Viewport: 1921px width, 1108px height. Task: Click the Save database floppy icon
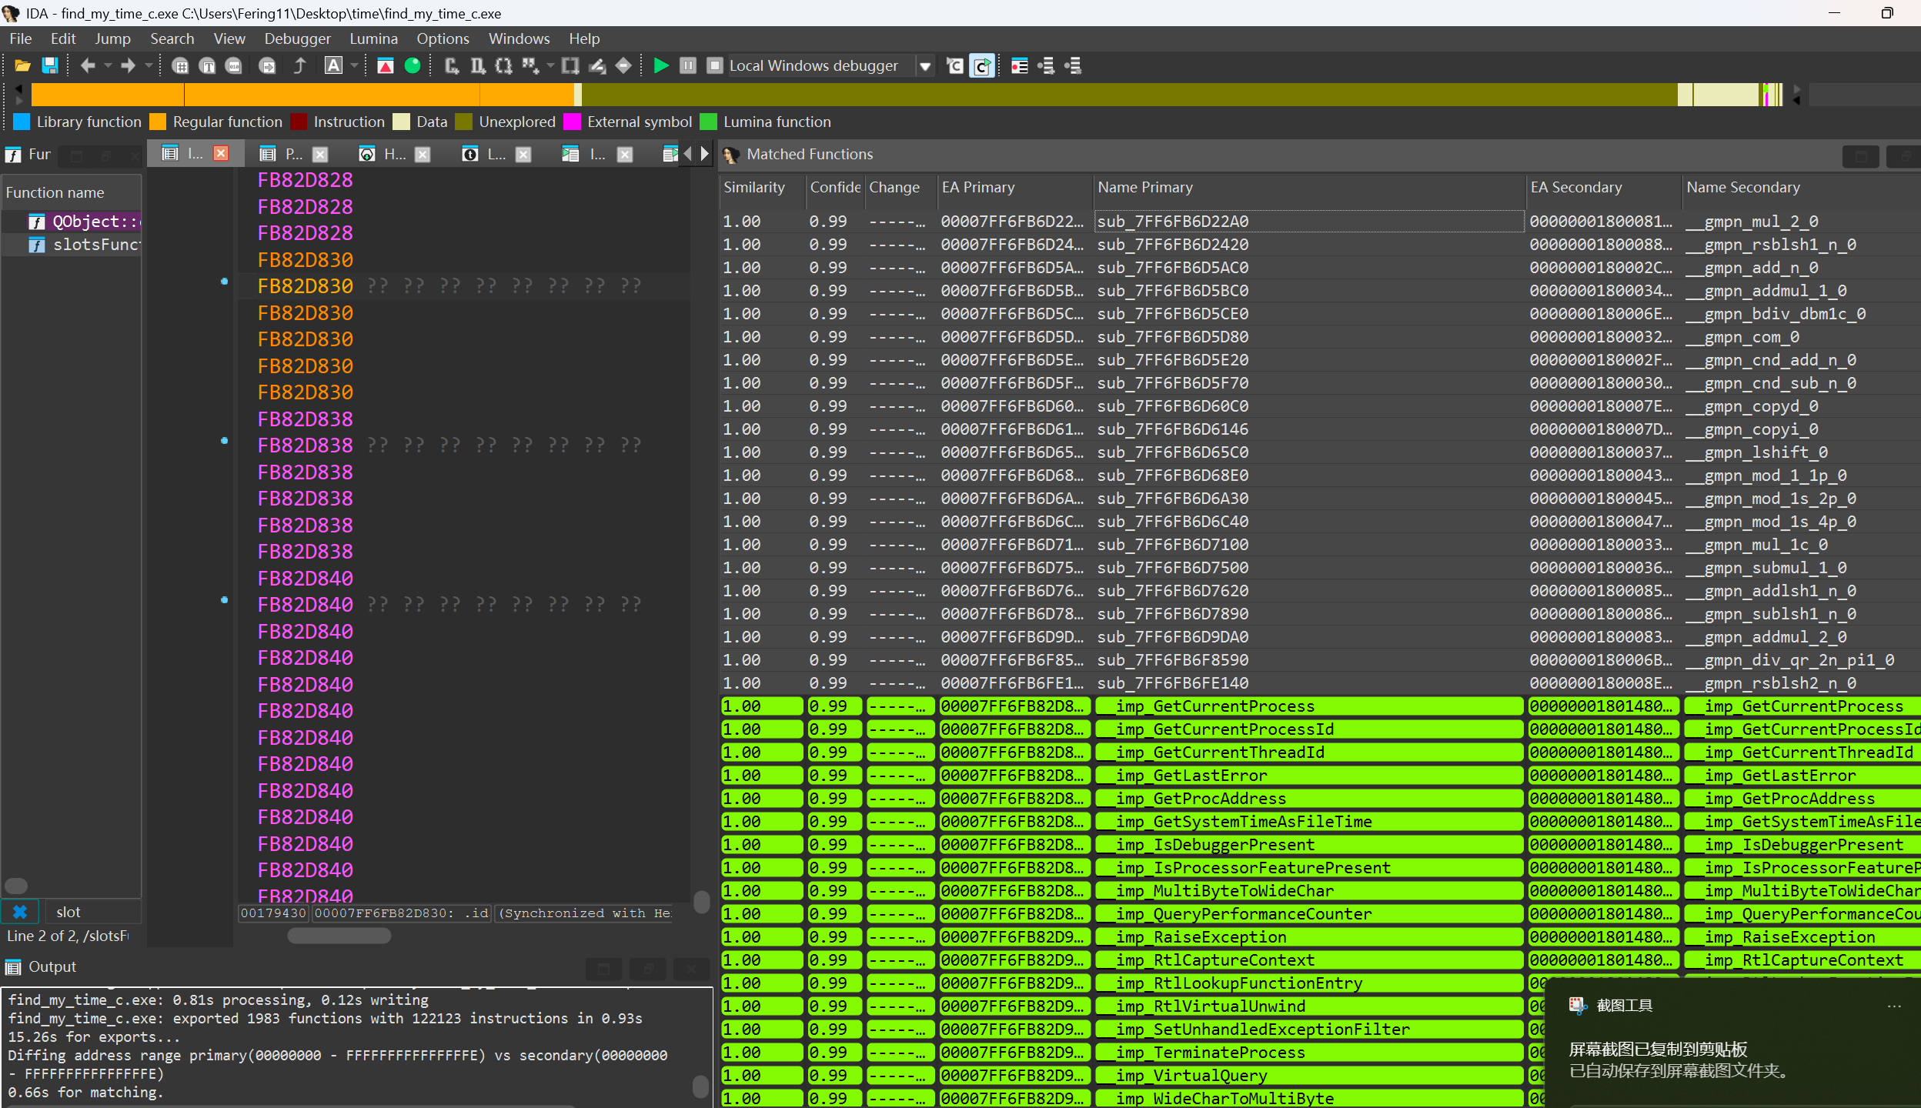pos(50,66)
